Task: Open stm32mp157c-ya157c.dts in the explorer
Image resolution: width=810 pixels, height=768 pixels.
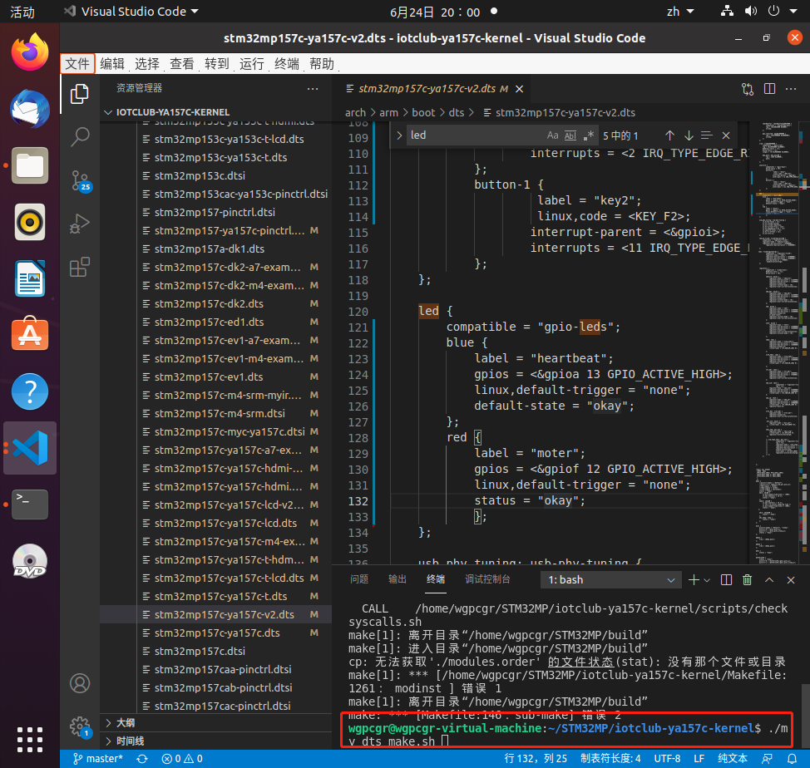Action: 216,633
